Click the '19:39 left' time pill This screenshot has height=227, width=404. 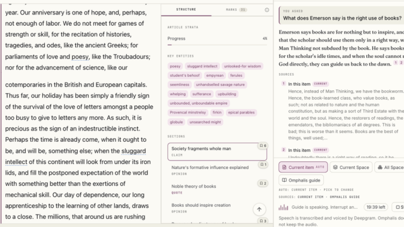click(376, 207)
